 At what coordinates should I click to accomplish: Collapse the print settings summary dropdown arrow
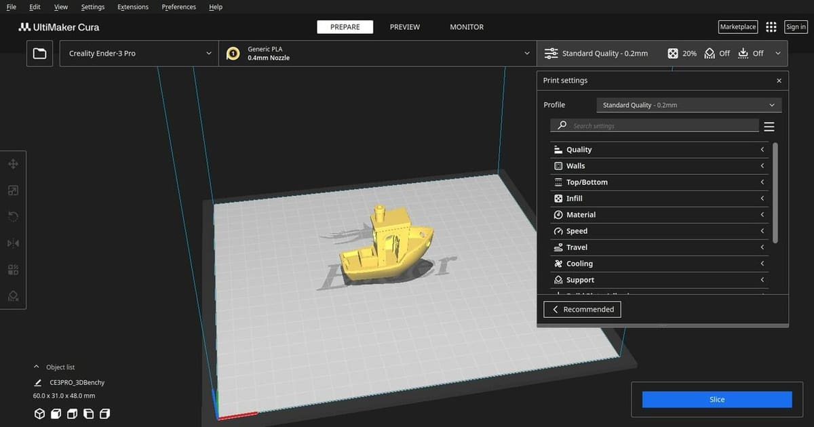click(x=777, y=54)
